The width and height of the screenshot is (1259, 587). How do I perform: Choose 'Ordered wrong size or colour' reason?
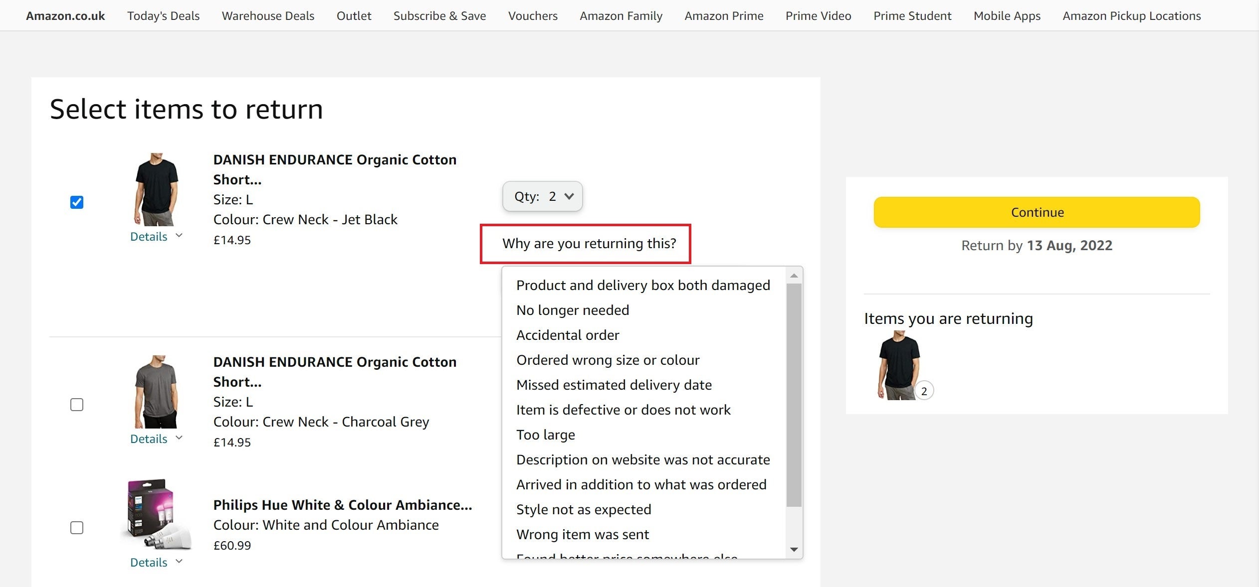608,359
